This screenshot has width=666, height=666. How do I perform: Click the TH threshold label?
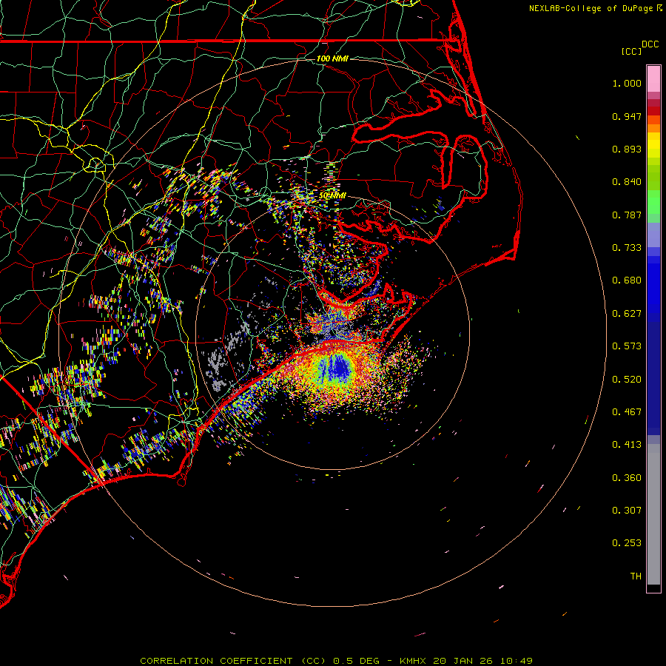click(636, 576)
